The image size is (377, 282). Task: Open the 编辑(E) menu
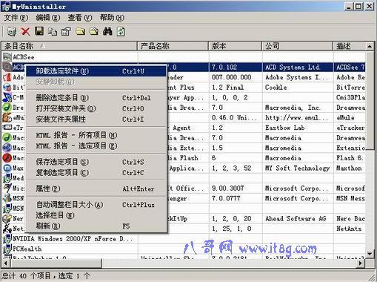pyautogui.click(x=48, y=18)
